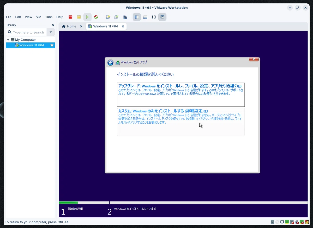Open the library search filter dropdown arrow

click(x=51, y=32)
